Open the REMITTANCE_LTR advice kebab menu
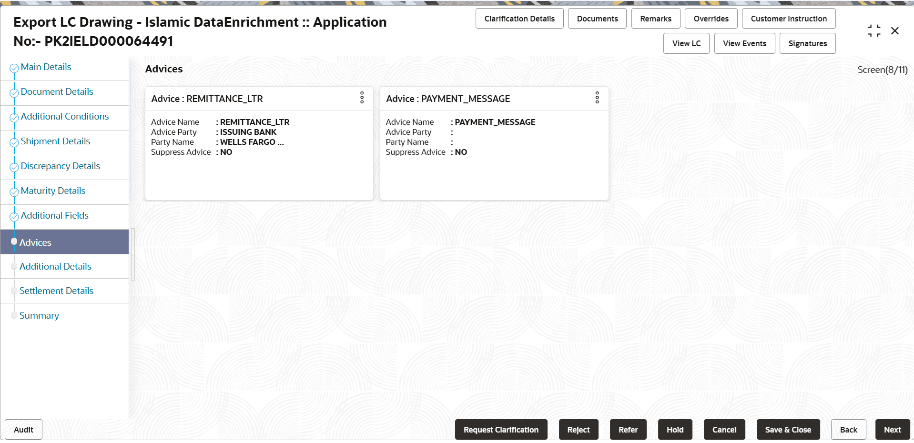The width and height of the screenshot is (914, 443). coord(362,98)
